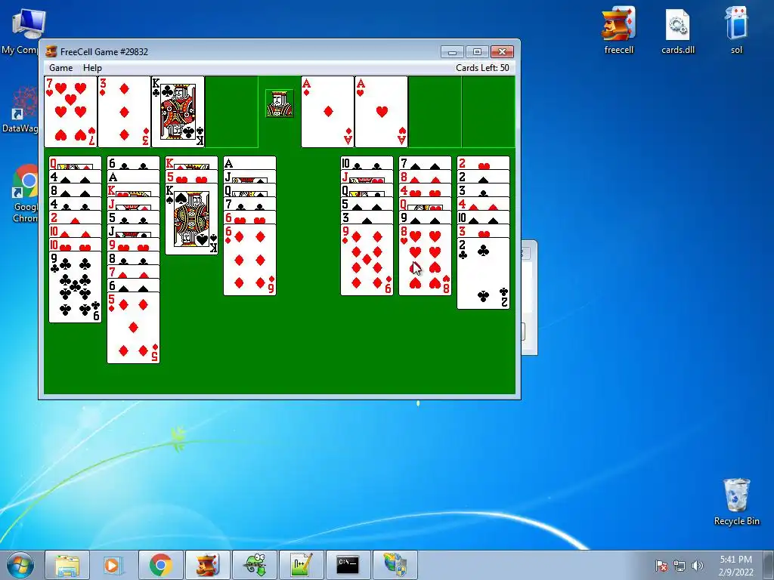The width and height of the screenshot is (774, 580).
Task: Click the volume speaker tray icon
Action: coord(698,566)
